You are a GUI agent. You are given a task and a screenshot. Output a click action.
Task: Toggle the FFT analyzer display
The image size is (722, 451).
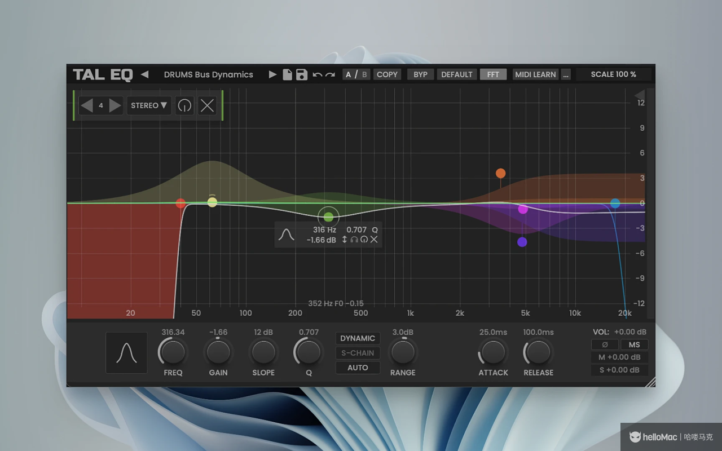(x=494, y=74)
